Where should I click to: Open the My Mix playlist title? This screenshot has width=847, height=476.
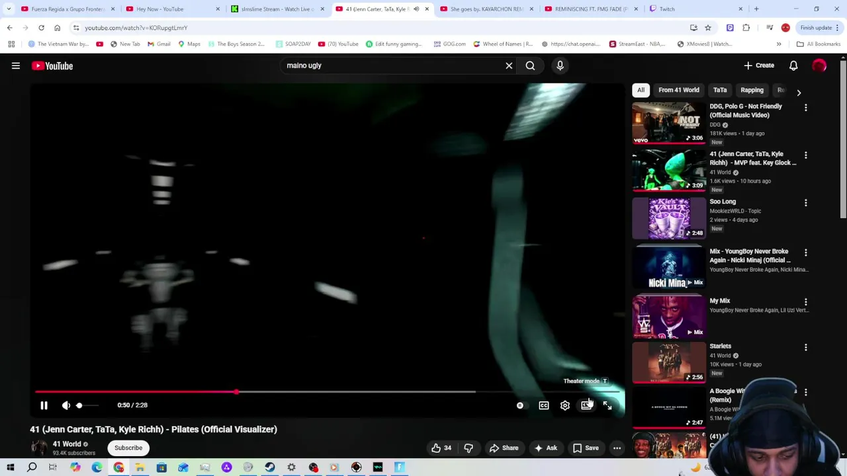click(x=719, y=301)
